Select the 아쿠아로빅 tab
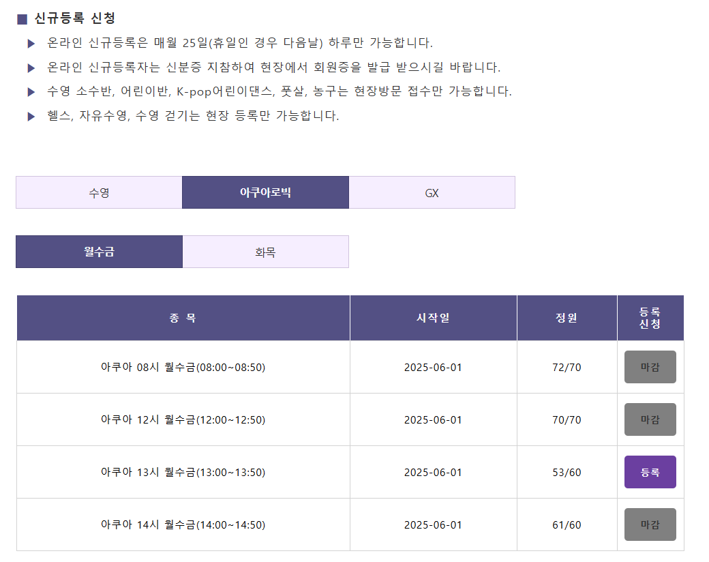709x562 pixels. point(265,193)
